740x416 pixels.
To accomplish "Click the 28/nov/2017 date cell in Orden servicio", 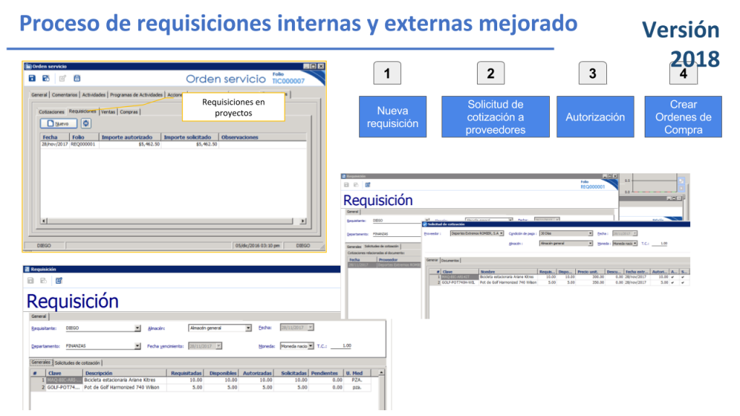I will 55,144.
